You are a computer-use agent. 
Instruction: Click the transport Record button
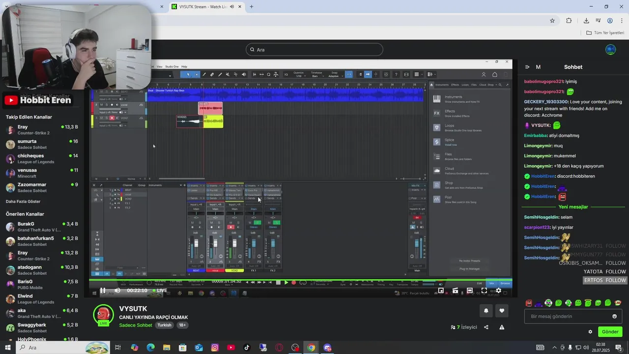click(x=293, y=283)
